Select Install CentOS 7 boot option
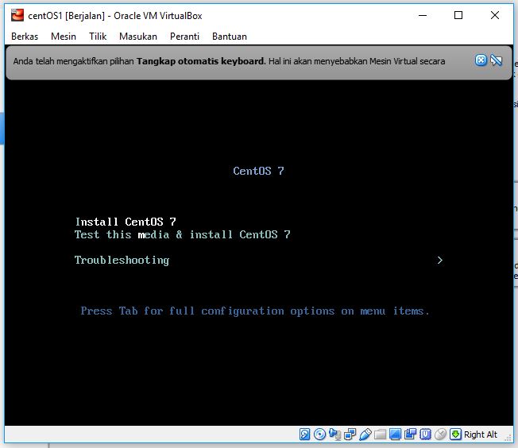 point(126,222)
